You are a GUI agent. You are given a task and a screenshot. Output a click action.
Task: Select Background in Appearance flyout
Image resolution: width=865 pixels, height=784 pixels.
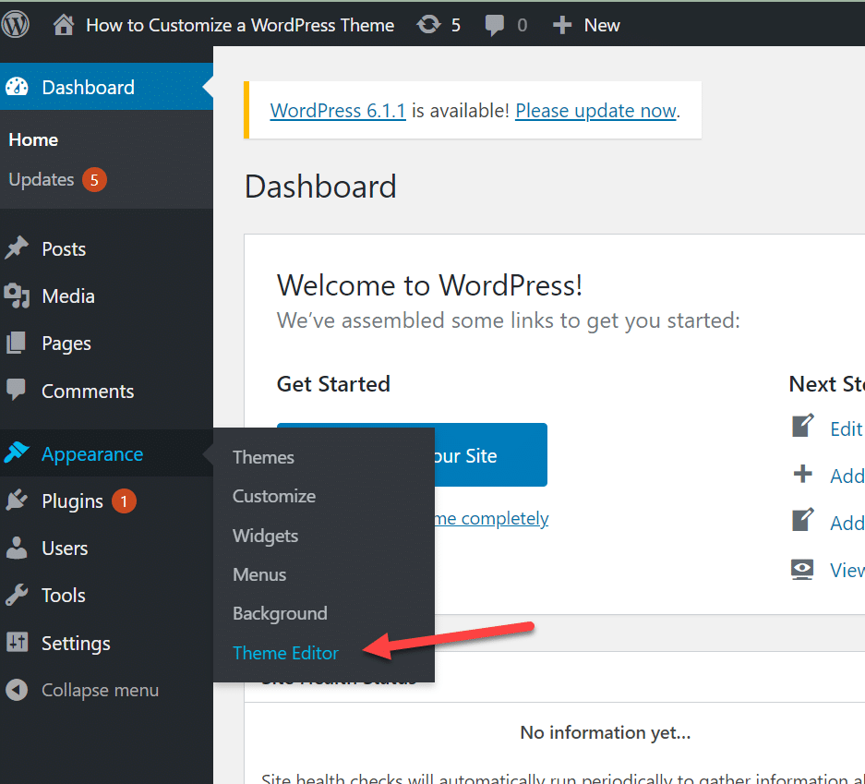tap(280, 613)
